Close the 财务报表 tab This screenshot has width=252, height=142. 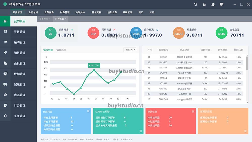66,19
